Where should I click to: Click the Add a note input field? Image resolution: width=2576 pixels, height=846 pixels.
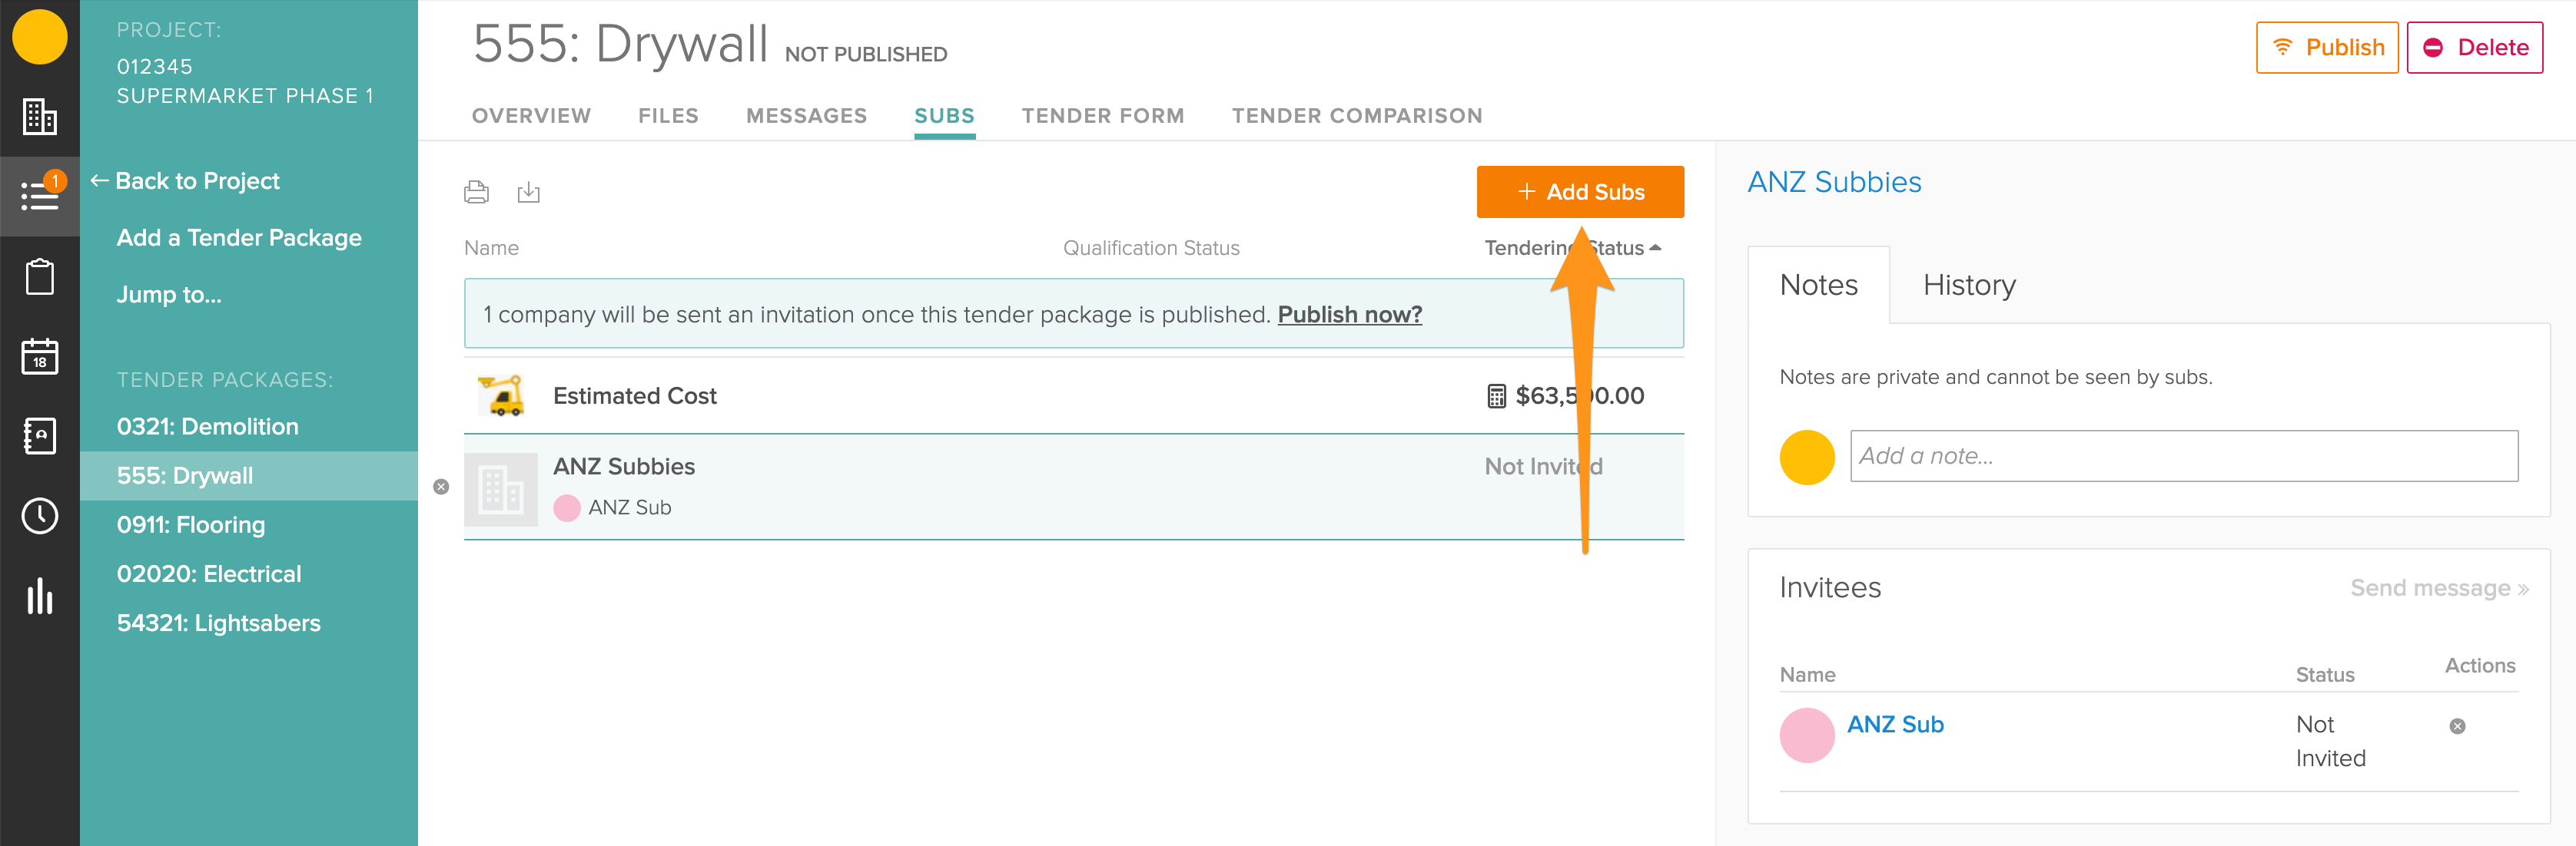2183,457
